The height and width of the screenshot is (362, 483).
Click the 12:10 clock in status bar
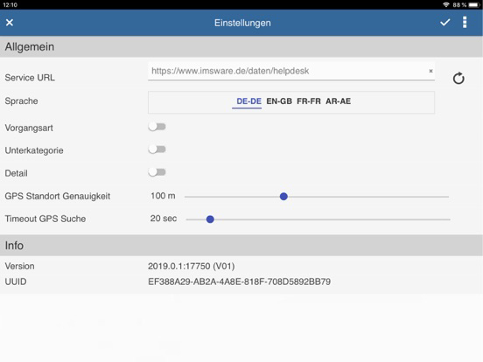[10, 4]
